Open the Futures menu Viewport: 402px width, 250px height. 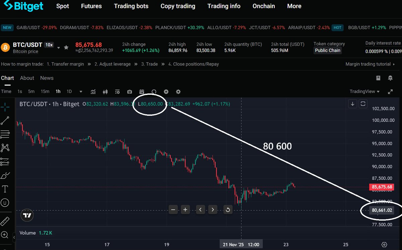point(91,6)
